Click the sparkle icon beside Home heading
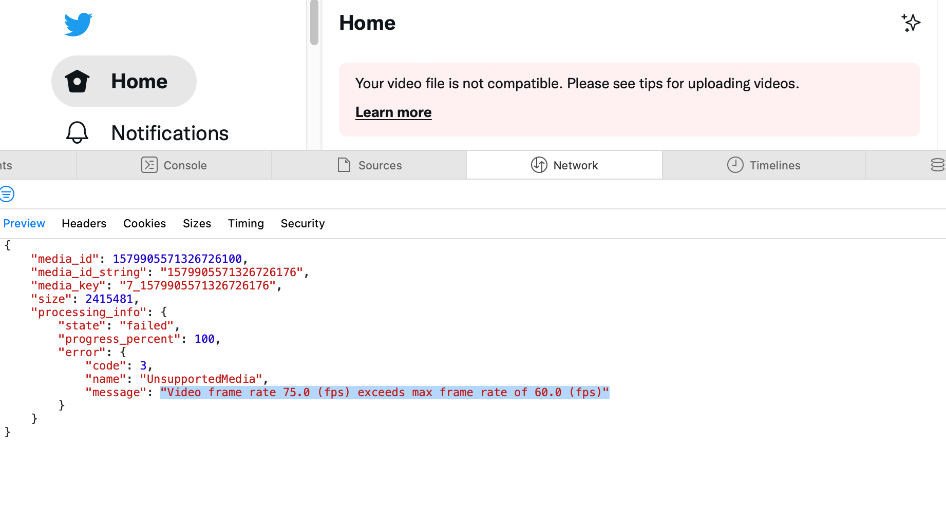The height and width of the screenshot is (505, 946). point(911,23)
